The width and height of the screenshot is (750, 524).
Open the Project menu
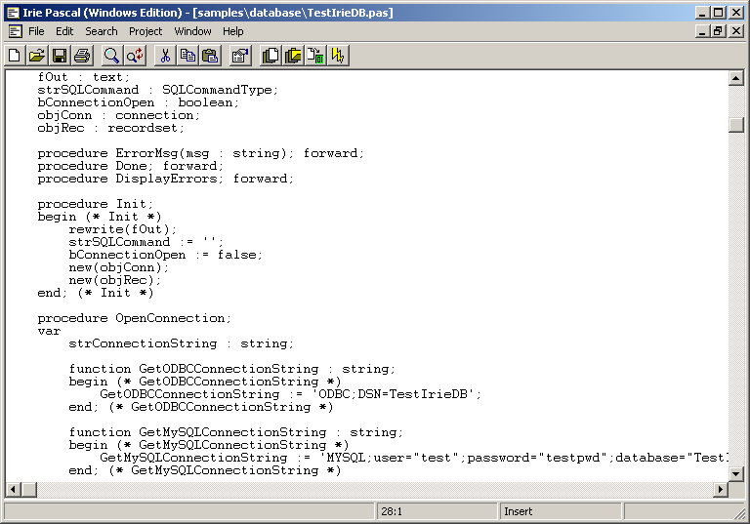tap(146, 31)
